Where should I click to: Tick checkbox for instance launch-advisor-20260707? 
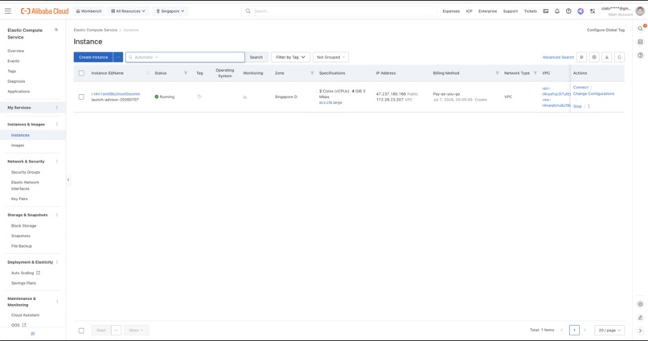[x=81, y=97]
